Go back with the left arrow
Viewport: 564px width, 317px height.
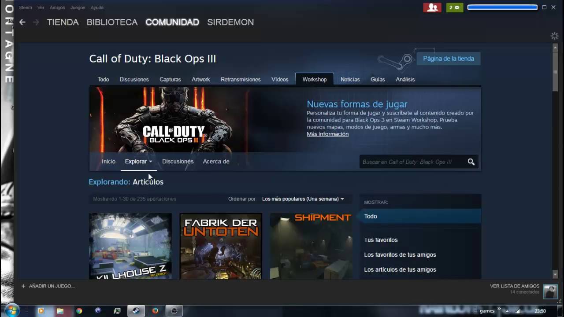click(22, 22)
